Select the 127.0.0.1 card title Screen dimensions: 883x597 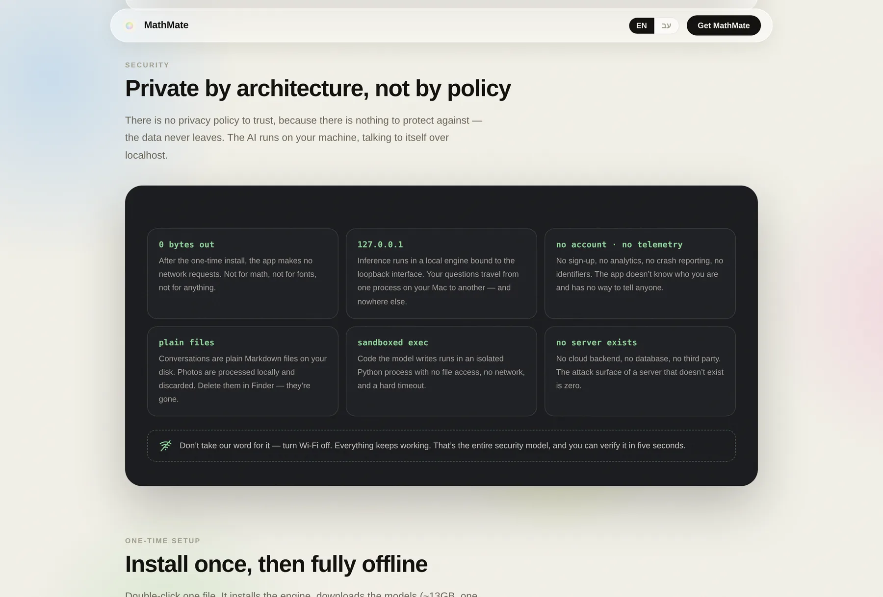pos(380,244)
